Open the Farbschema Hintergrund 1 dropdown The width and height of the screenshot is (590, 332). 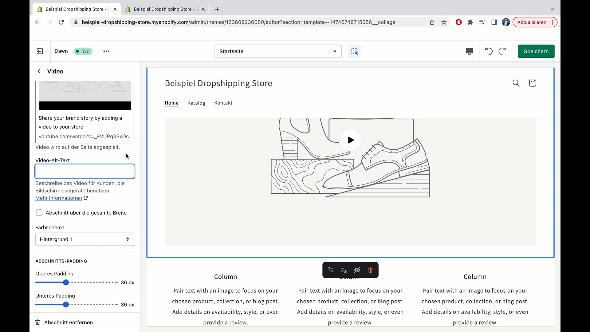tap(85, 239)
